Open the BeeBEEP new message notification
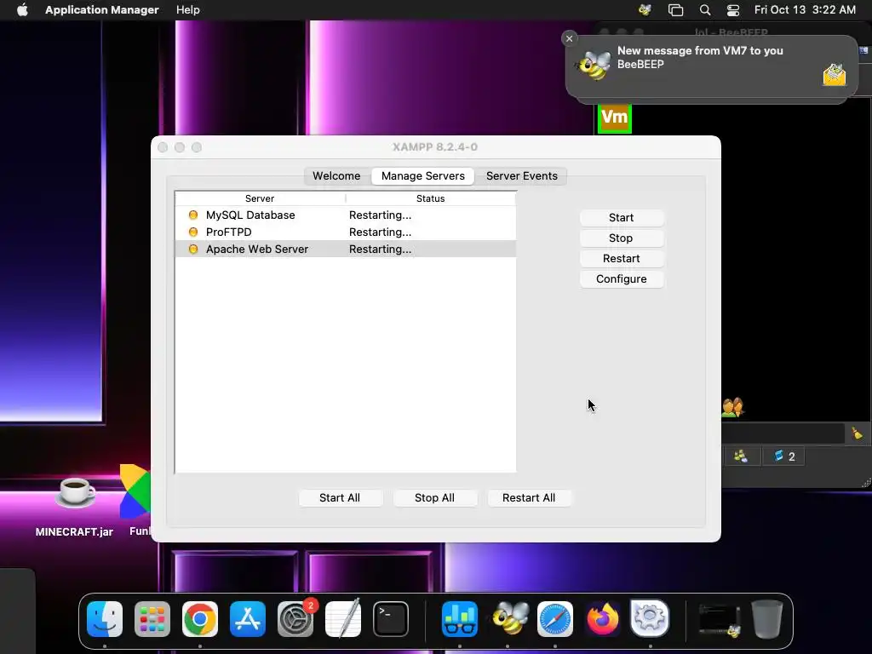 tap(711, 66)
